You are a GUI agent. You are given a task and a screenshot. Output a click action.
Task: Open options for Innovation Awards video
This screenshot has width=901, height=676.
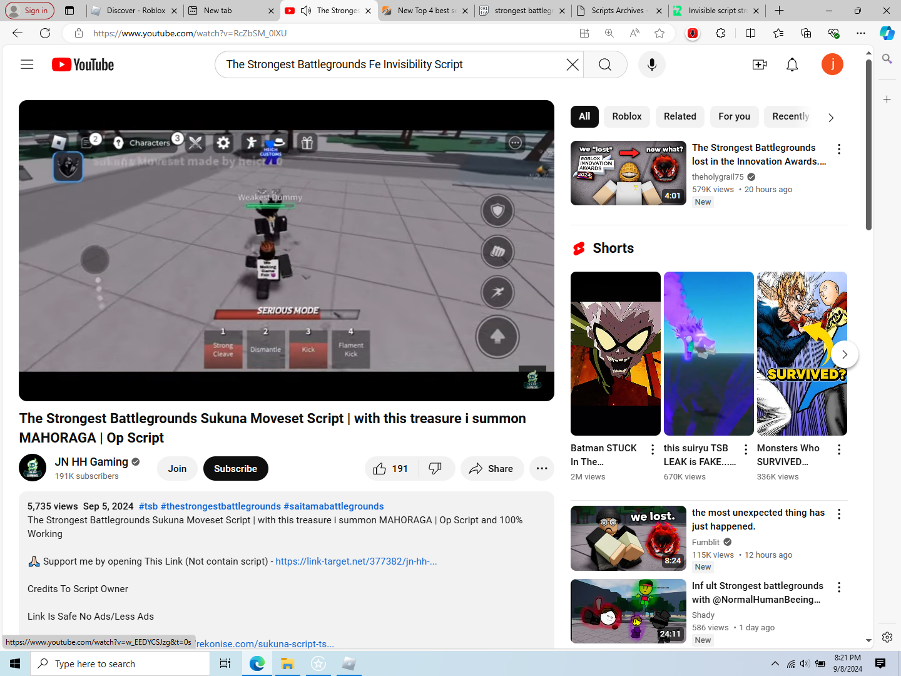pos(839,149)
